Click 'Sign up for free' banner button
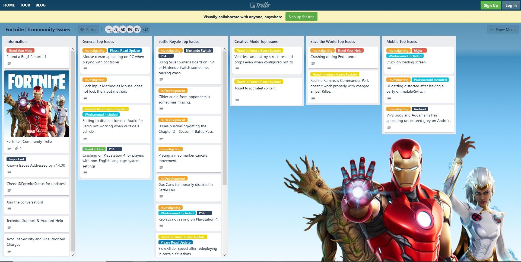This screenshot has width=521, height=262. pyautogui.click(x=301, y=17)
